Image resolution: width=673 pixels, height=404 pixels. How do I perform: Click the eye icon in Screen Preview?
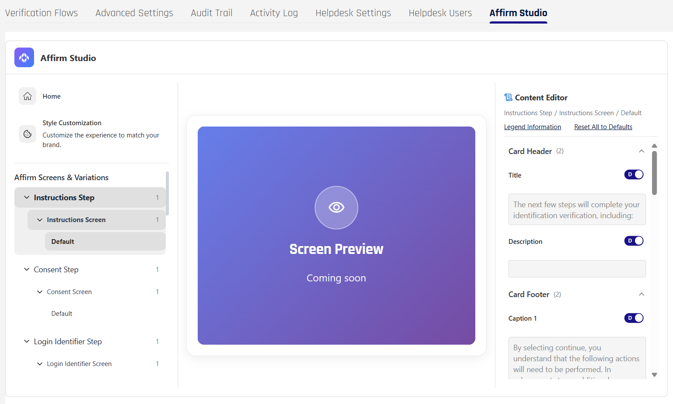(336, 207)
